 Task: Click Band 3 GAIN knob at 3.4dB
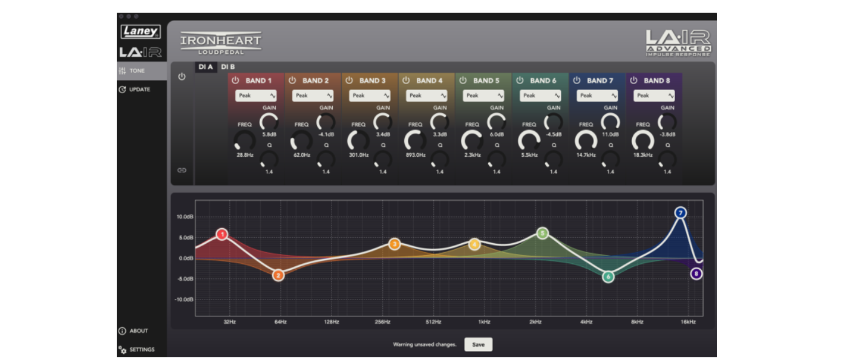click(382, 122)
